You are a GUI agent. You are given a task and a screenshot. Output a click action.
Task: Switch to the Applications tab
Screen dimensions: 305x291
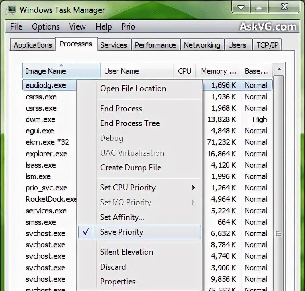point(33,45)
